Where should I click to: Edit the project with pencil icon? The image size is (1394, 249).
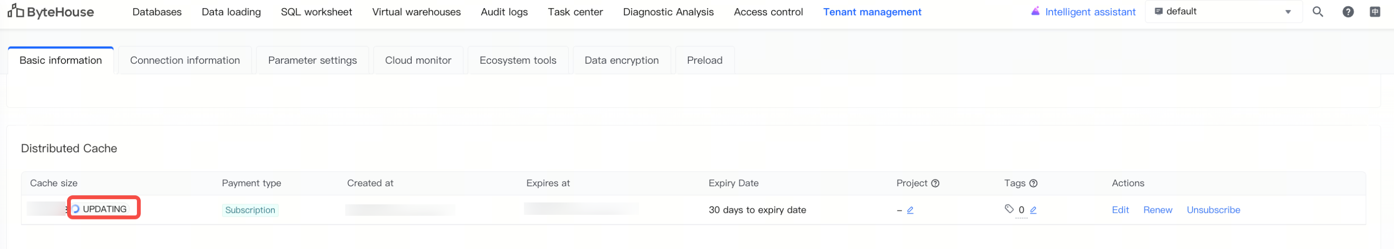pos(910,210)
